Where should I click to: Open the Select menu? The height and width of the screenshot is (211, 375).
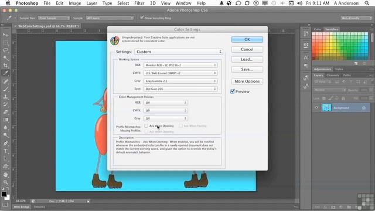coord(123,3)
